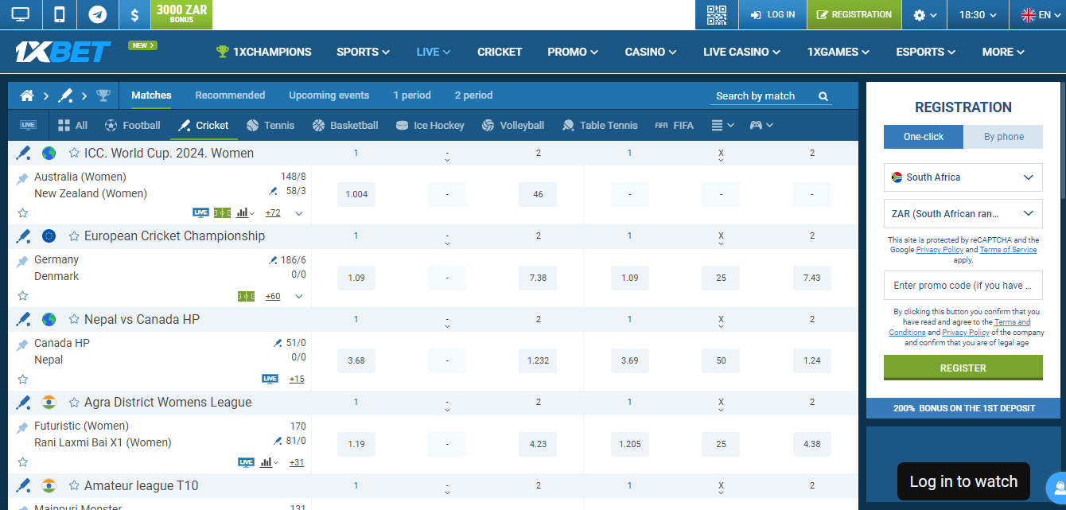Open live stream icon for Canada HP vs Nepal
The image size is (1066, 510).
(x=270, y=379)
